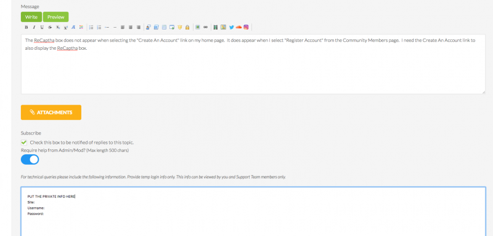
Task: Toggle Require help from Admin/Mod switch
Action: coord(30,160)
